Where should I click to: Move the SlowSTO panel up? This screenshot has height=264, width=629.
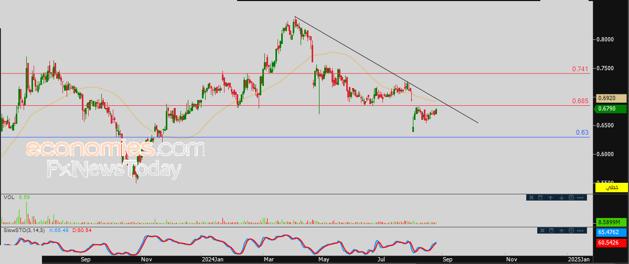[x=561, y=230]
